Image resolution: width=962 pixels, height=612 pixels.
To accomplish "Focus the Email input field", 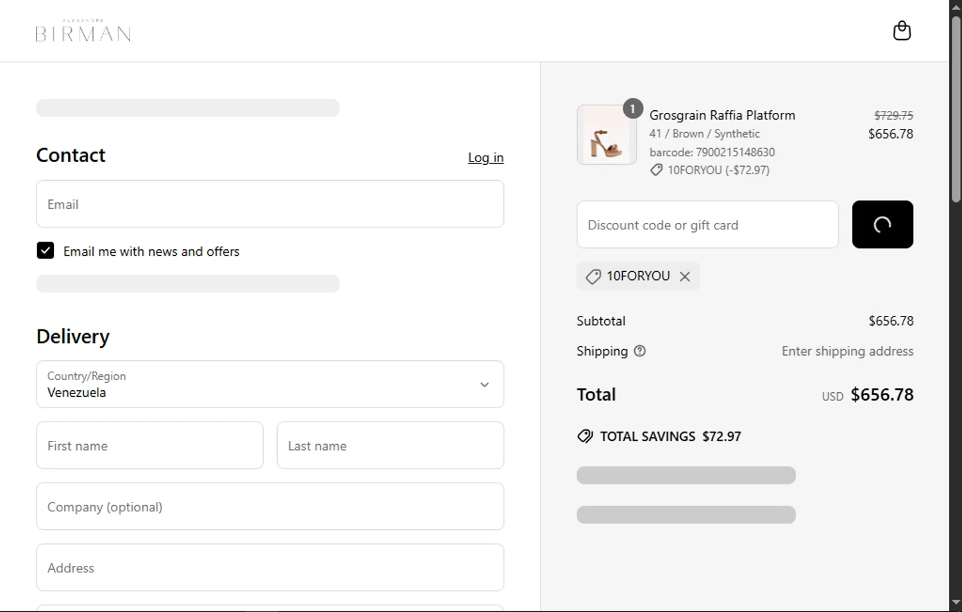I will tap(270, 204).
